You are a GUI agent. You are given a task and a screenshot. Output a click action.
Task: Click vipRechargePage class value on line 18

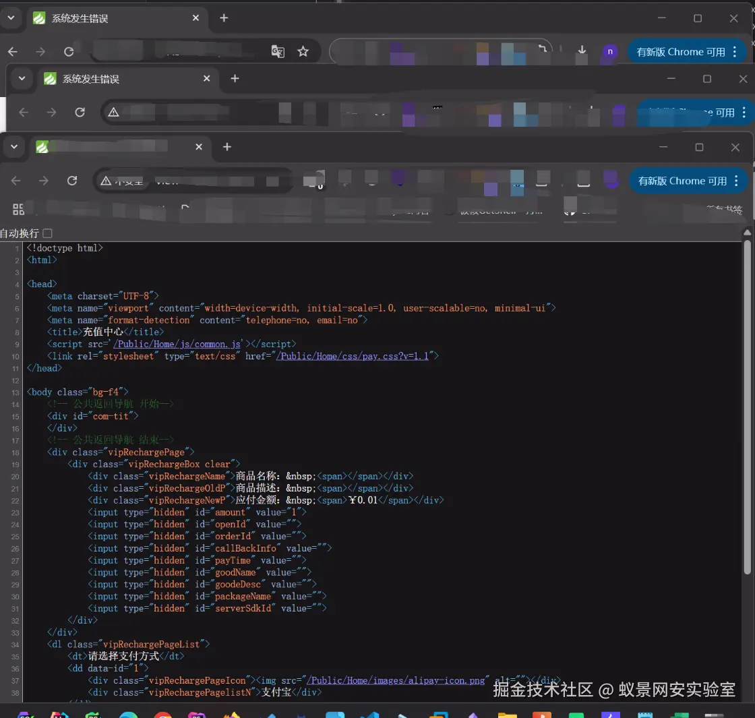[146, 452]
